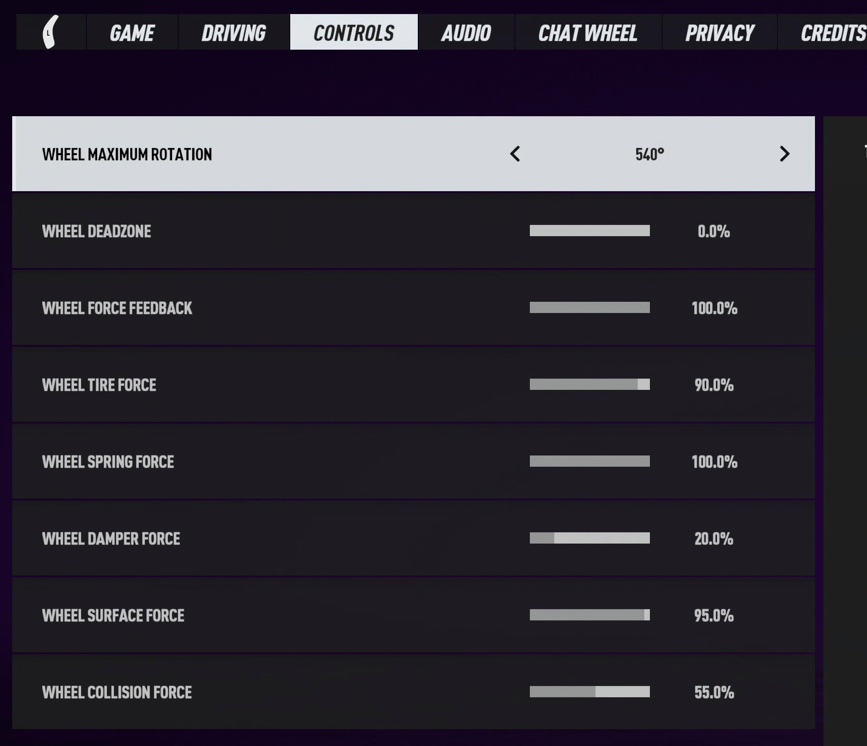Select the Wheel Maximum Rotation row

coord(414,154)
